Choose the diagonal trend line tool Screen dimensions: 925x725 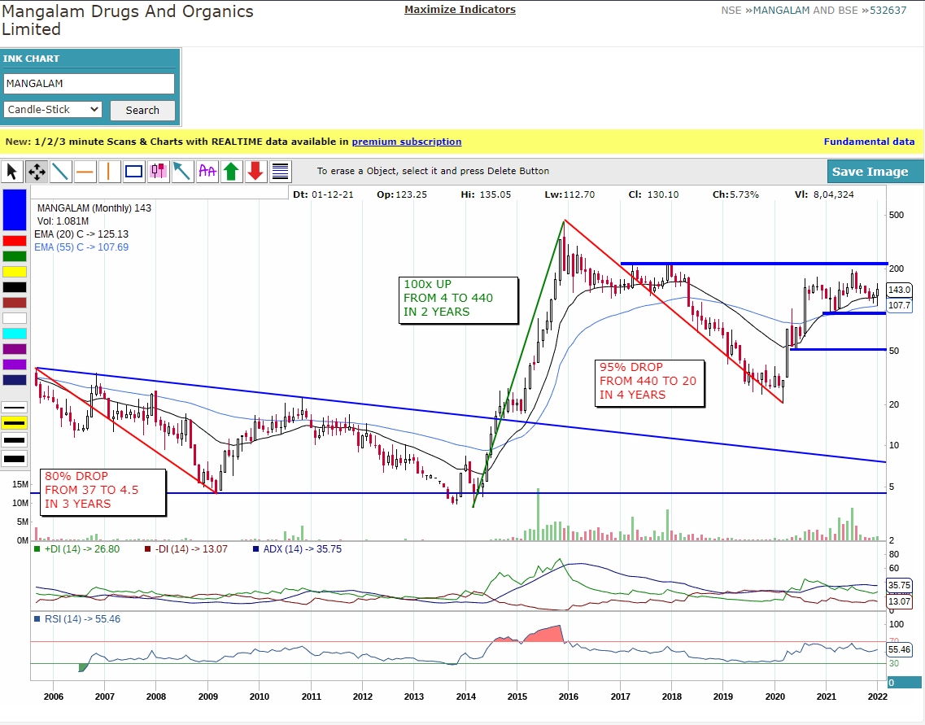pos(61,172)
